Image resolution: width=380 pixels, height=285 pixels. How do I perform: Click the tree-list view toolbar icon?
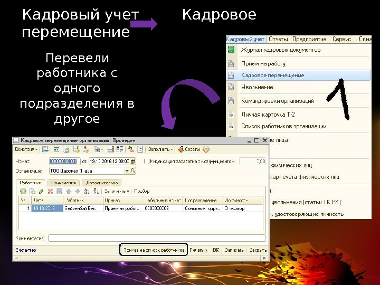[120, 149]
